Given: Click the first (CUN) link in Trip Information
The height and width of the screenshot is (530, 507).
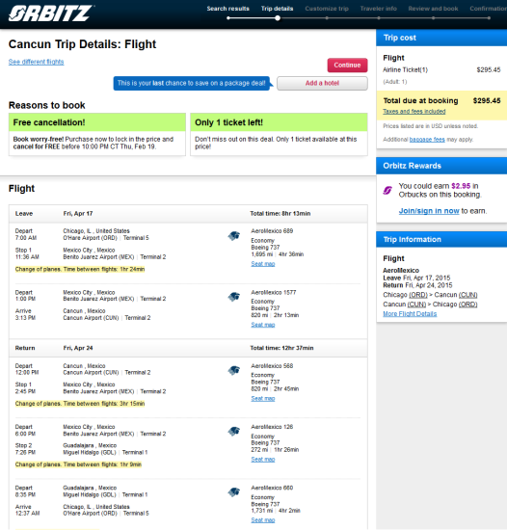Looking at the screenshot, I should tap(467, 295).
